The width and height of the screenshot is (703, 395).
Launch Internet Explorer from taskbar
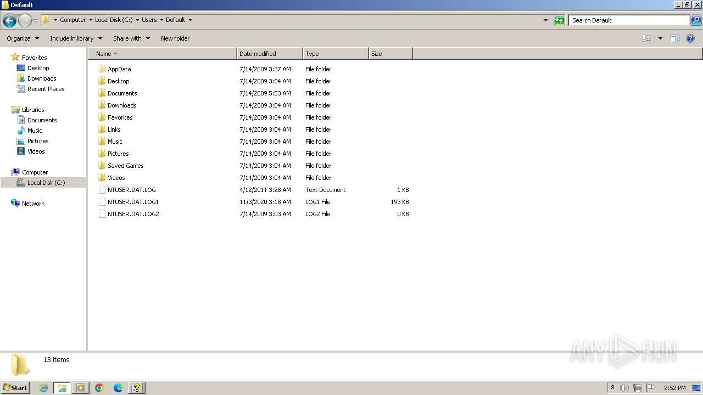coord(44,388)
